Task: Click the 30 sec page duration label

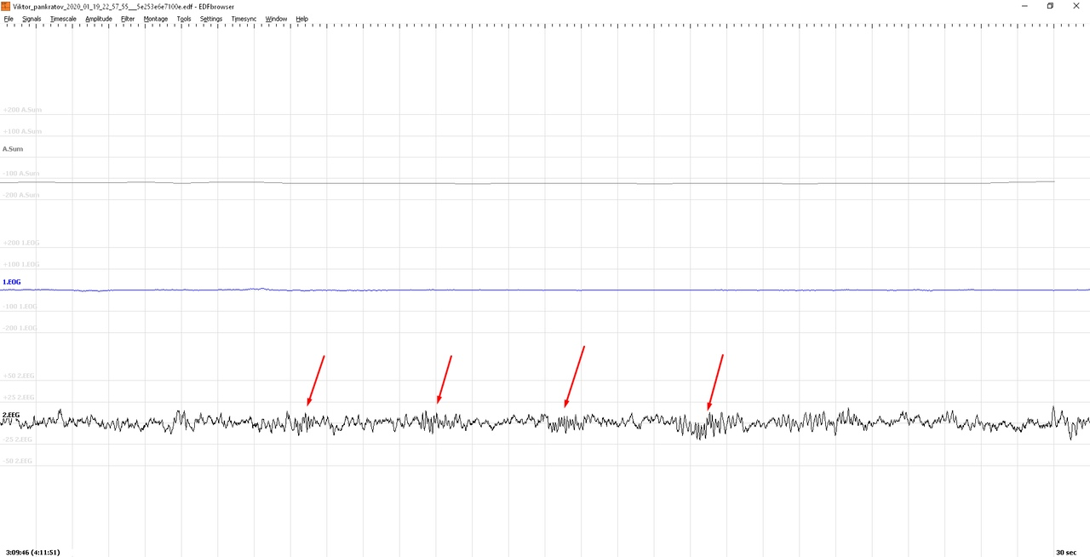Action: 1066,552
